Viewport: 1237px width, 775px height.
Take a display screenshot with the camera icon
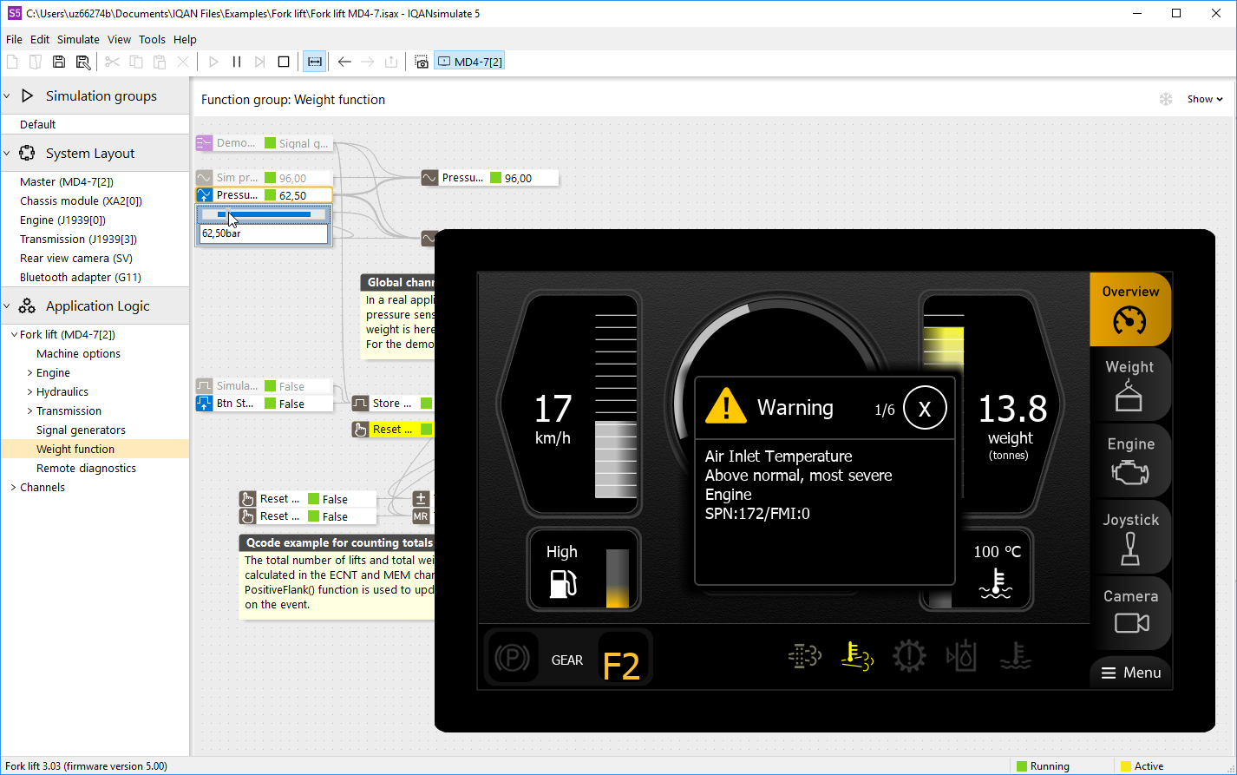pyautogui.click(x=422, y=62)
